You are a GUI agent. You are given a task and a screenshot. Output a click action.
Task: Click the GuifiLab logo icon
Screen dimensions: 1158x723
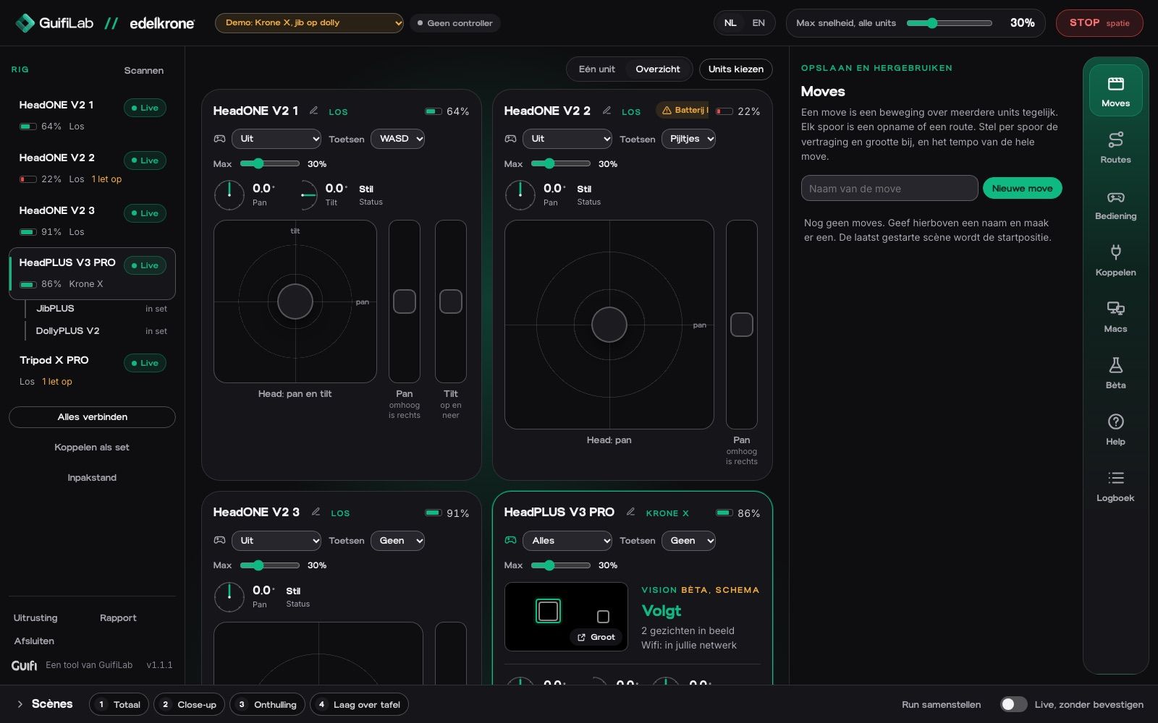pos(25,23)
